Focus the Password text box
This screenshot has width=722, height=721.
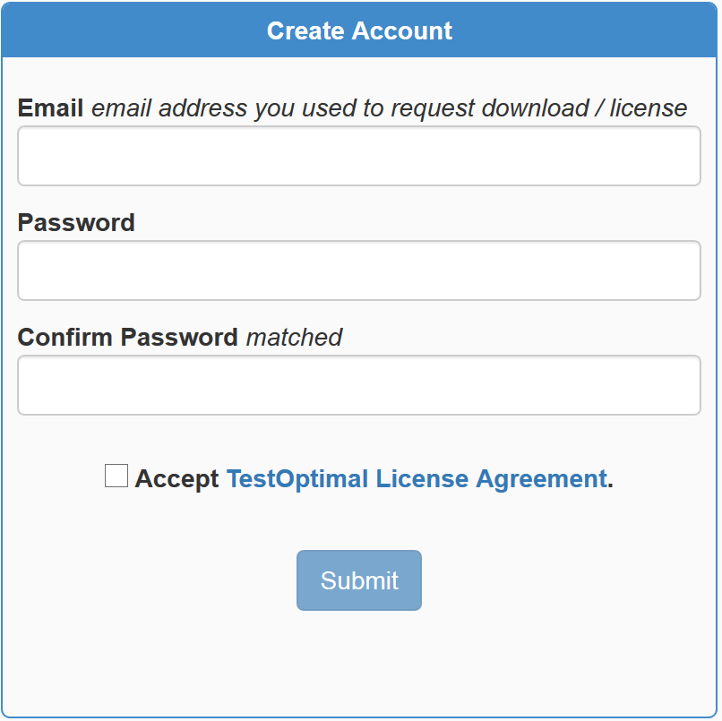(358, 270)
